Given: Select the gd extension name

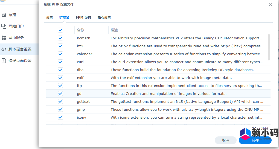Looking at the screenshot, I should (x=79, y=94).
